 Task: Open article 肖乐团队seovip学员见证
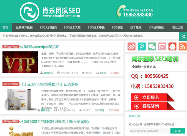40,47
